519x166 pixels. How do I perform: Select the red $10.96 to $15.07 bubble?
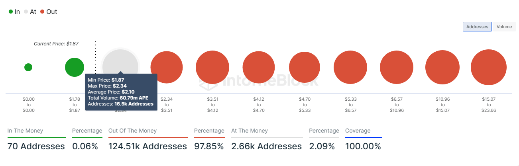442,67
